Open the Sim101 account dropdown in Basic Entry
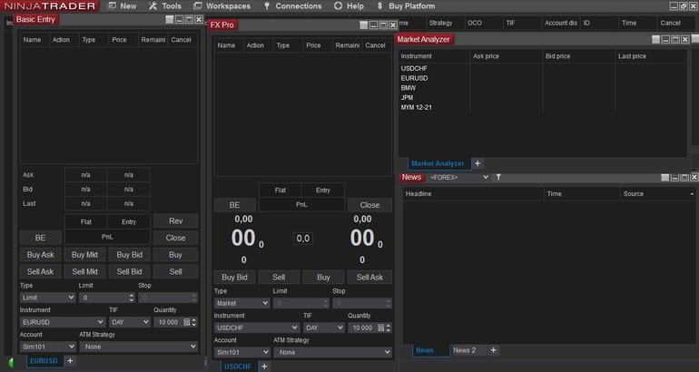The height and width of the screenshot is (372, 699). [x=47, y=347]
